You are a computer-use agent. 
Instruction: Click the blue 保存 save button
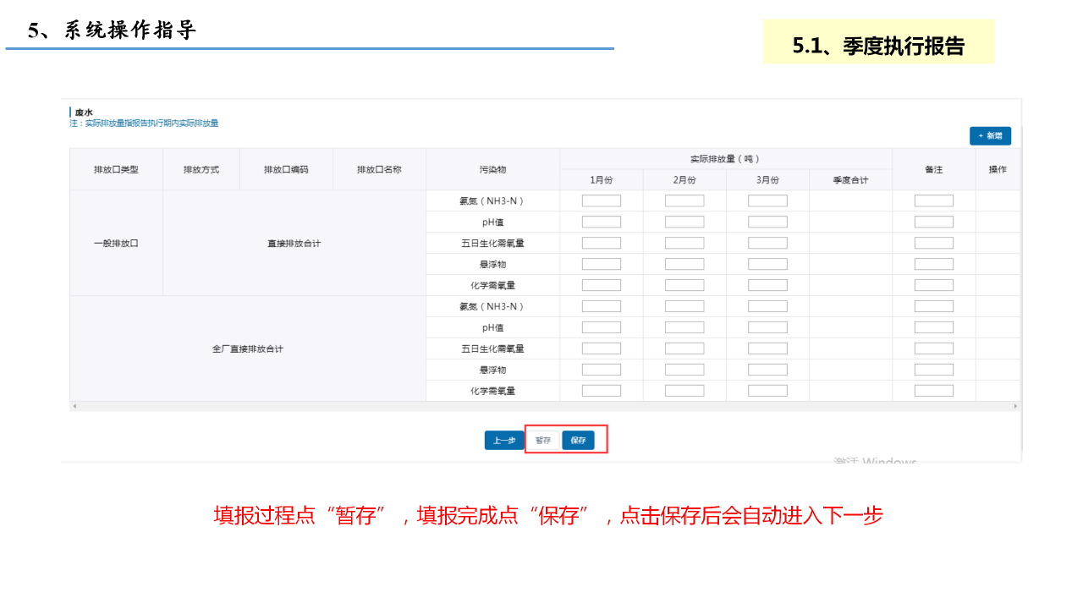pyautogui.click(x=578, y=441)
